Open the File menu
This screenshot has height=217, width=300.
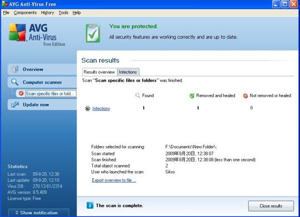coord(6,13)
